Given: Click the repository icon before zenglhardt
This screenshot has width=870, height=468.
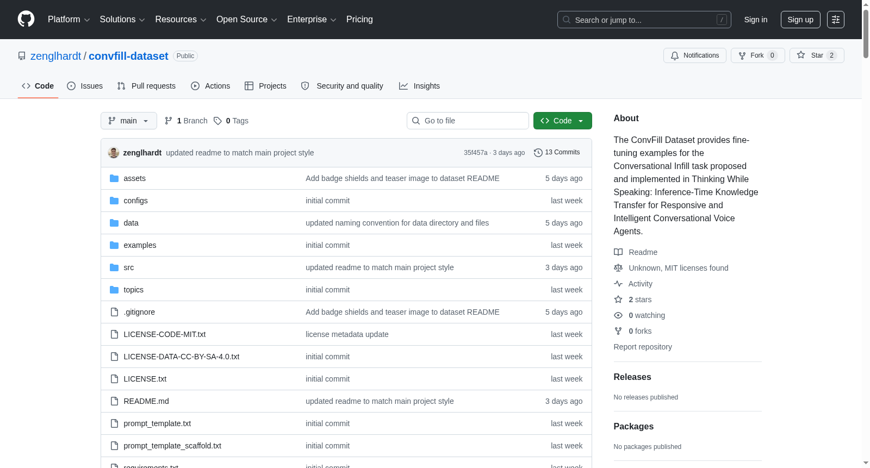Looking at the screenshot, I should pyautogui.click(x=22, y=56).
